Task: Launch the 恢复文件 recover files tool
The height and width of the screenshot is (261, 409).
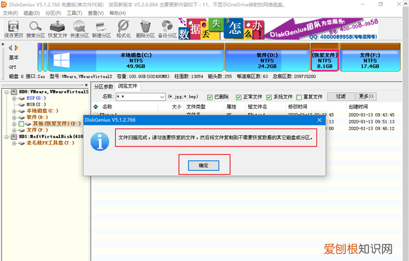Action: pyautogui.click(x=58, y=29)
